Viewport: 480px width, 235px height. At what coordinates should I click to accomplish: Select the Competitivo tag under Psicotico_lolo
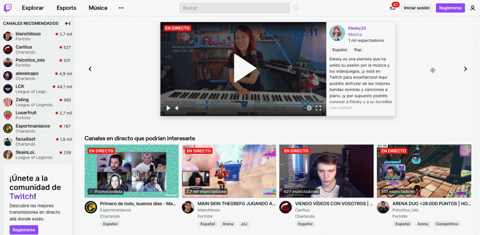447,224
